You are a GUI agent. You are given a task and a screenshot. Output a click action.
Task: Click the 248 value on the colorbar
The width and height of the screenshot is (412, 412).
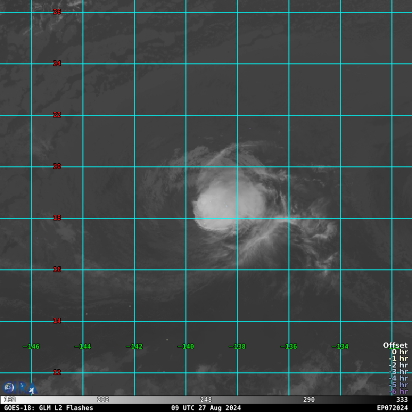(x=206, y=400)
